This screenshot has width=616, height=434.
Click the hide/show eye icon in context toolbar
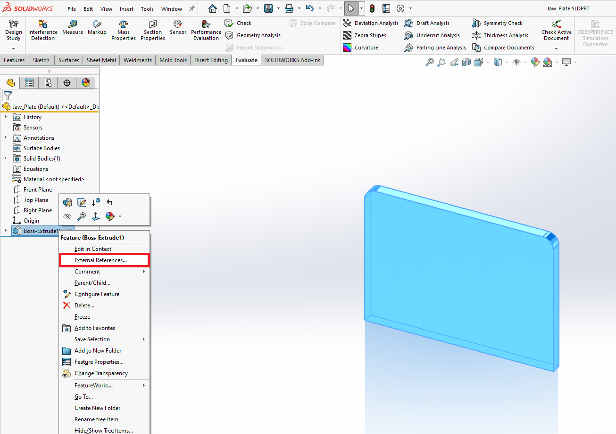[67, 217]
